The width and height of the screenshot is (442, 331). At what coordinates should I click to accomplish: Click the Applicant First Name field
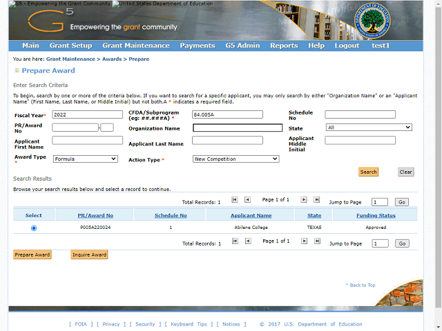pos(88,141)
